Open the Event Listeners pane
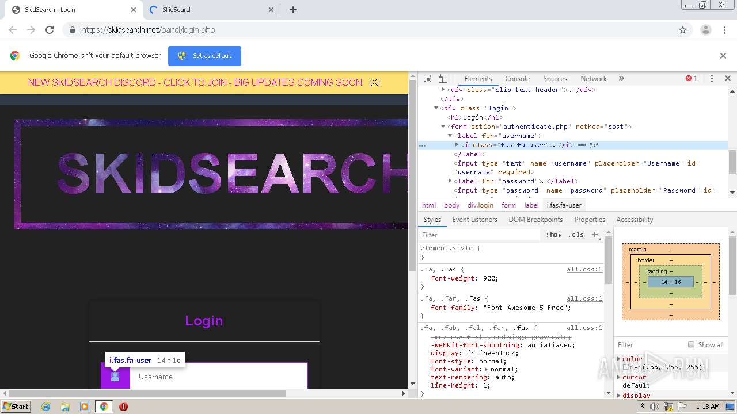737x414 pixels. 474,220
